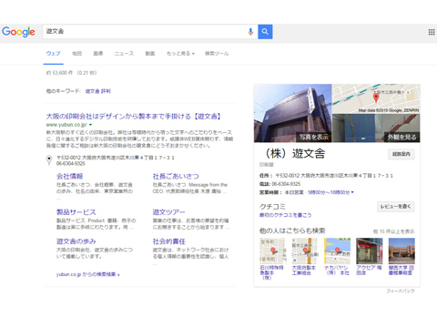Click the 外観を見る street view thumbnail
Screen dimensions: 437x328
[x=376, y=128]
